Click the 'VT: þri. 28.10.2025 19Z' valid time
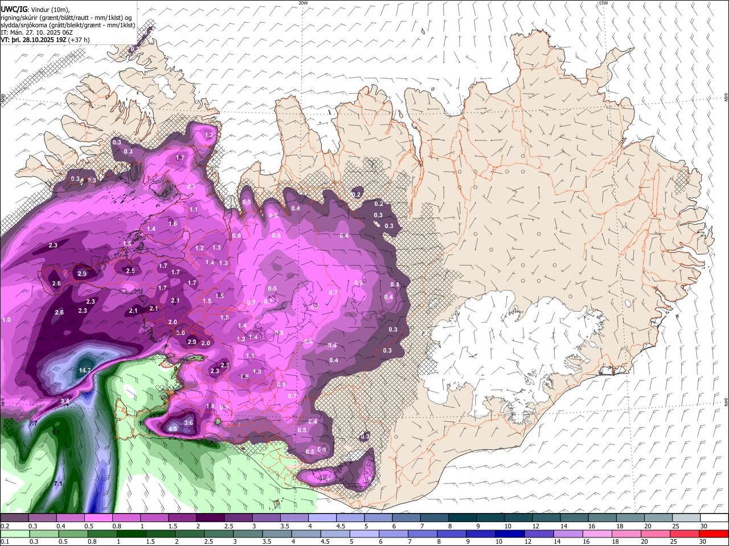The height and width of the screenshot is (546, 729). pyautogui.click(x=34, y=40)
